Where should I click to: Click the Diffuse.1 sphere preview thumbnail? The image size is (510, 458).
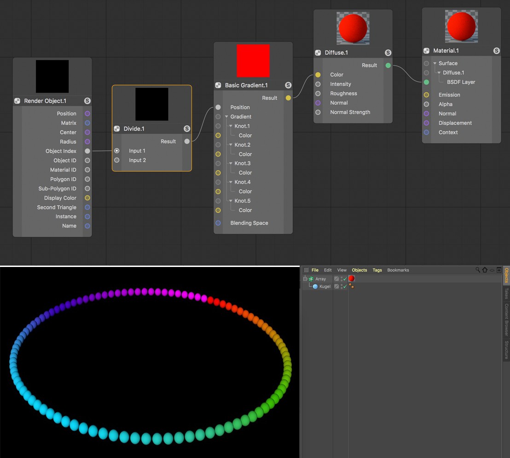point(353,28)
